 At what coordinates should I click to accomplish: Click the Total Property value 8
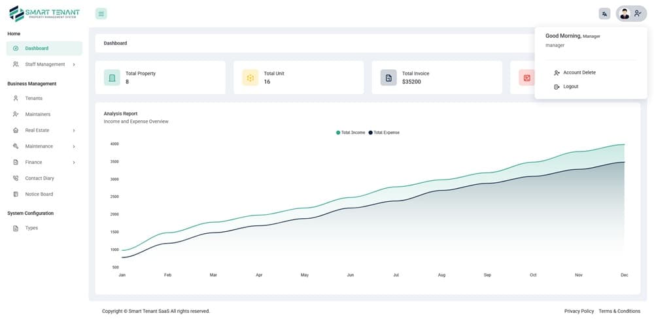click(x=128, y=82)
